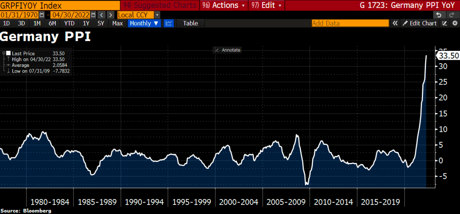
Task: Open the calendar picker for the end date
Action: tap(93, 15)
